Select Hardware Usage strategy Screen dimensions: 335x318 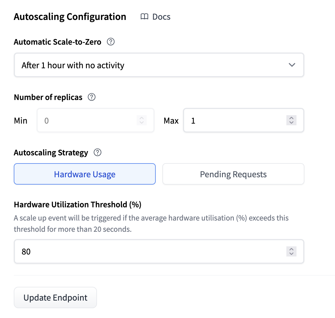[85, 174]
